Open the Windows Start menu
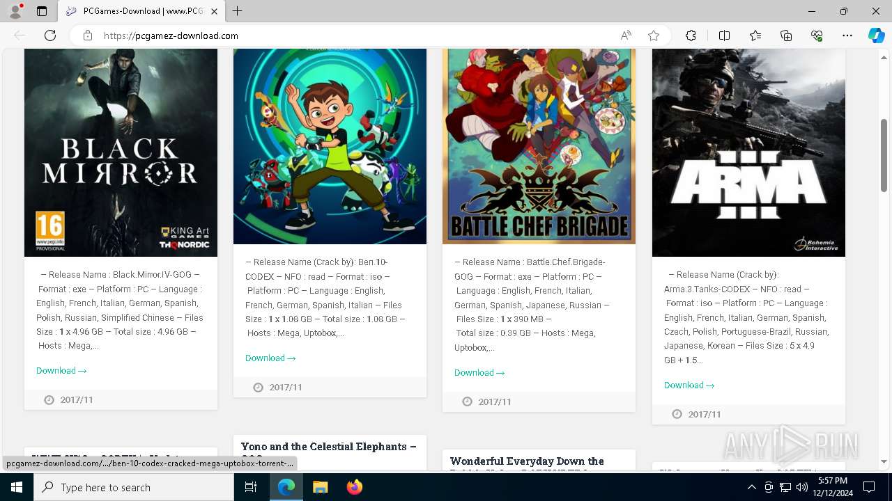The image size is (892, 501). 16,487
